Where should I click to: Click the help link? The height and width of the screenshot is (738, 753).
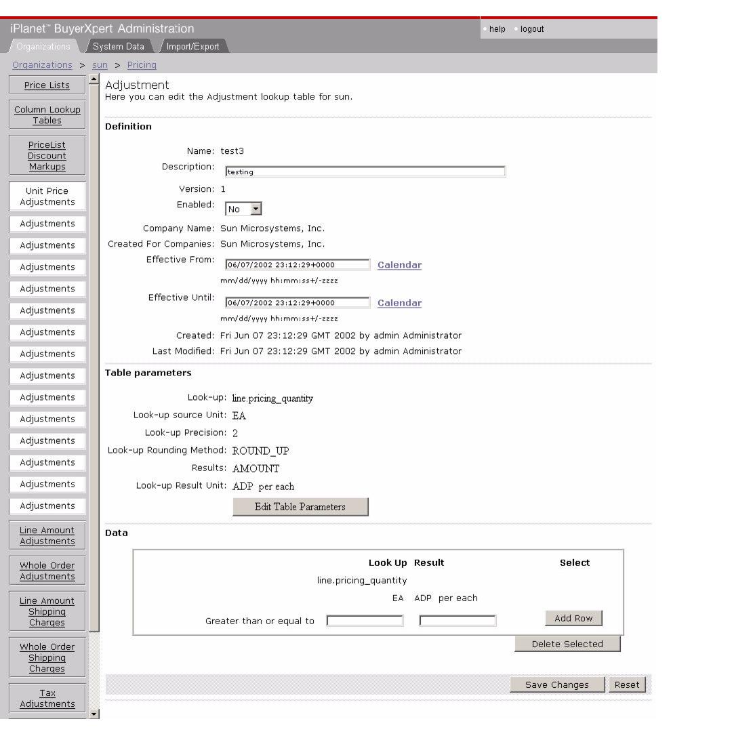[x=497, y=29]
